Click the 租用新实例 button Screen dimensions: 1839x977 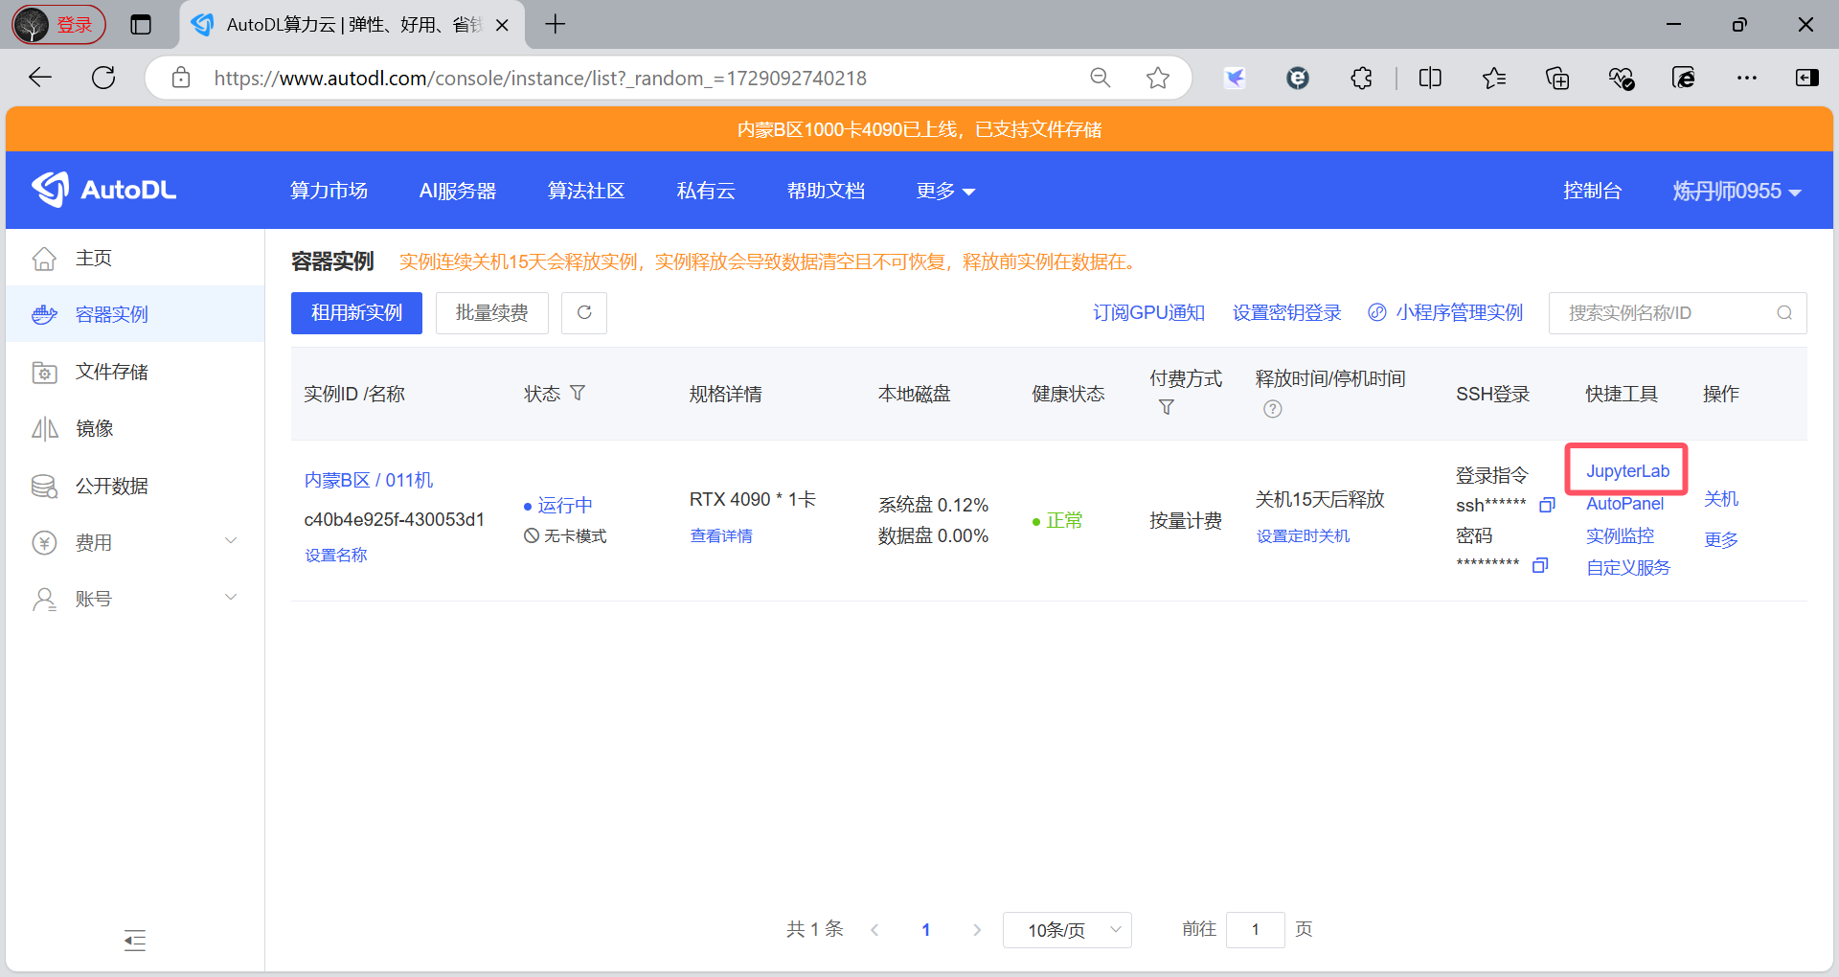coord(356,313)
